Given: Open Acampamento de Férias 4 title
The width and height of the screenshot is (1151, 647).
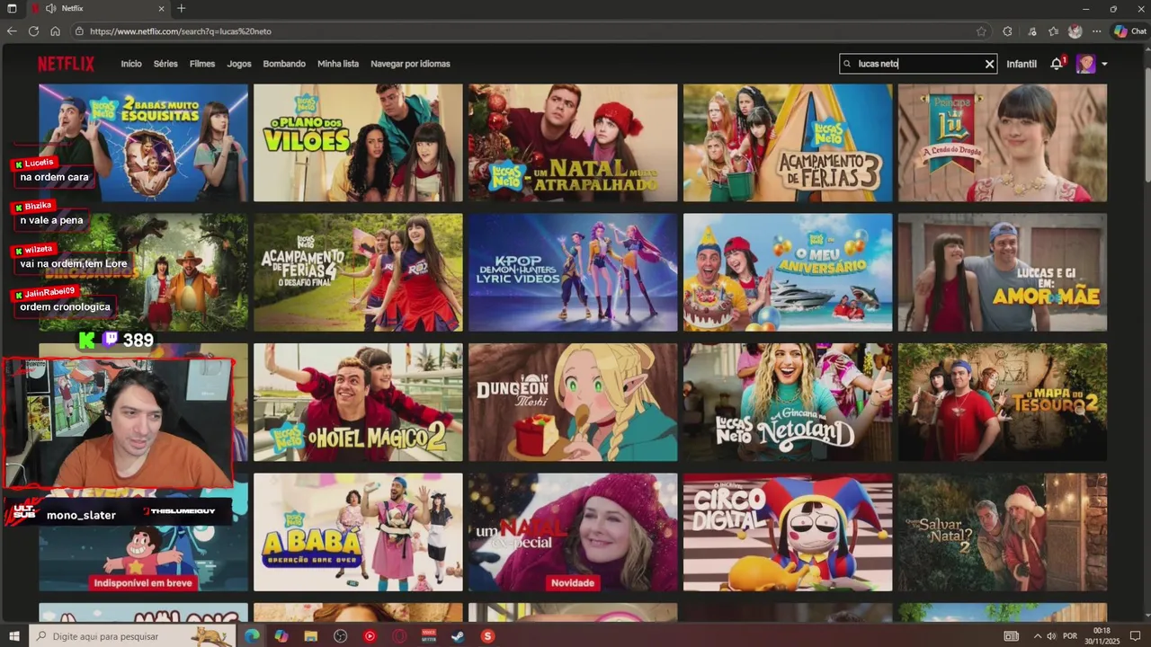Looking at the screenshot, I should pos(358,272).
